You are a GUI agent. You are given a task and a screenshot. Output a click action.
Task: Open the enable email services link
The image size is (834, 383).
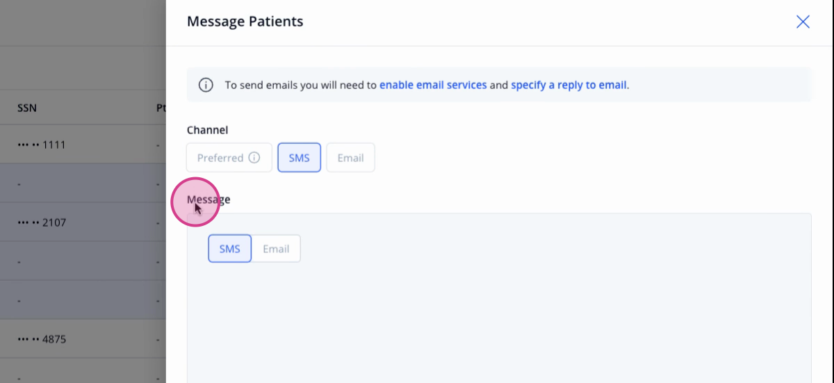[433, 85]
